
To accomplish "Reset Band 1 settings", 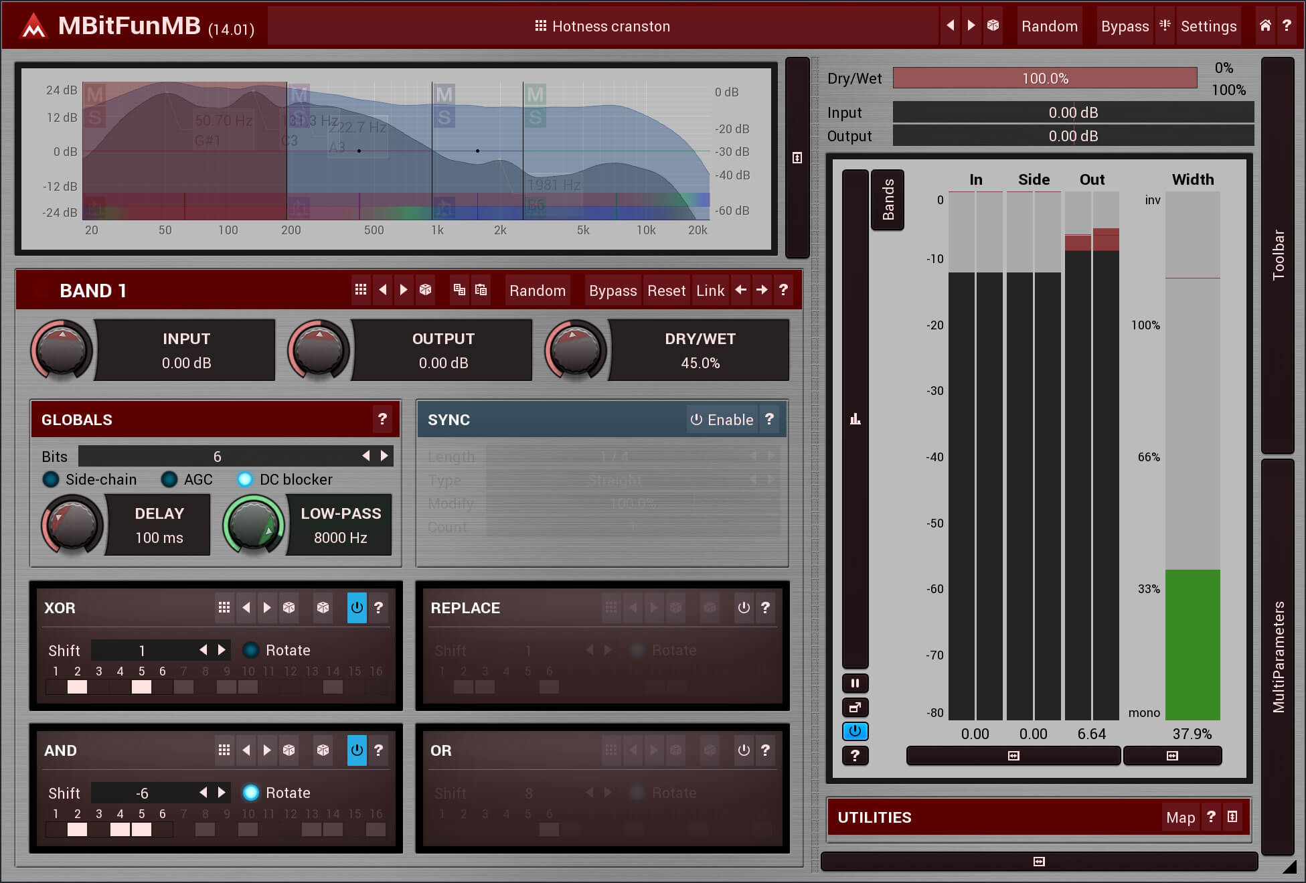I will 666,290.
